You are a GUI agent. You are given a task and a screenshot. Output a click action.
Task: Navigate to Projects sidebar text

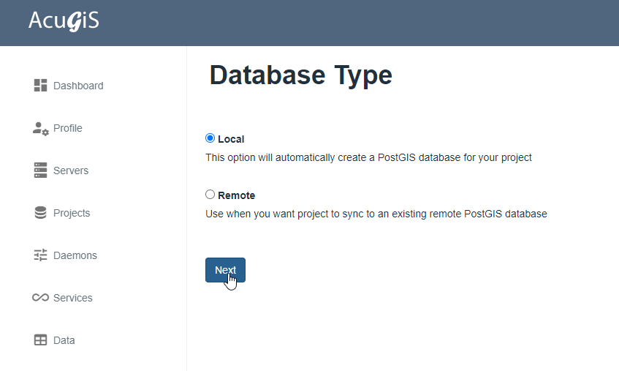point(72,213)
